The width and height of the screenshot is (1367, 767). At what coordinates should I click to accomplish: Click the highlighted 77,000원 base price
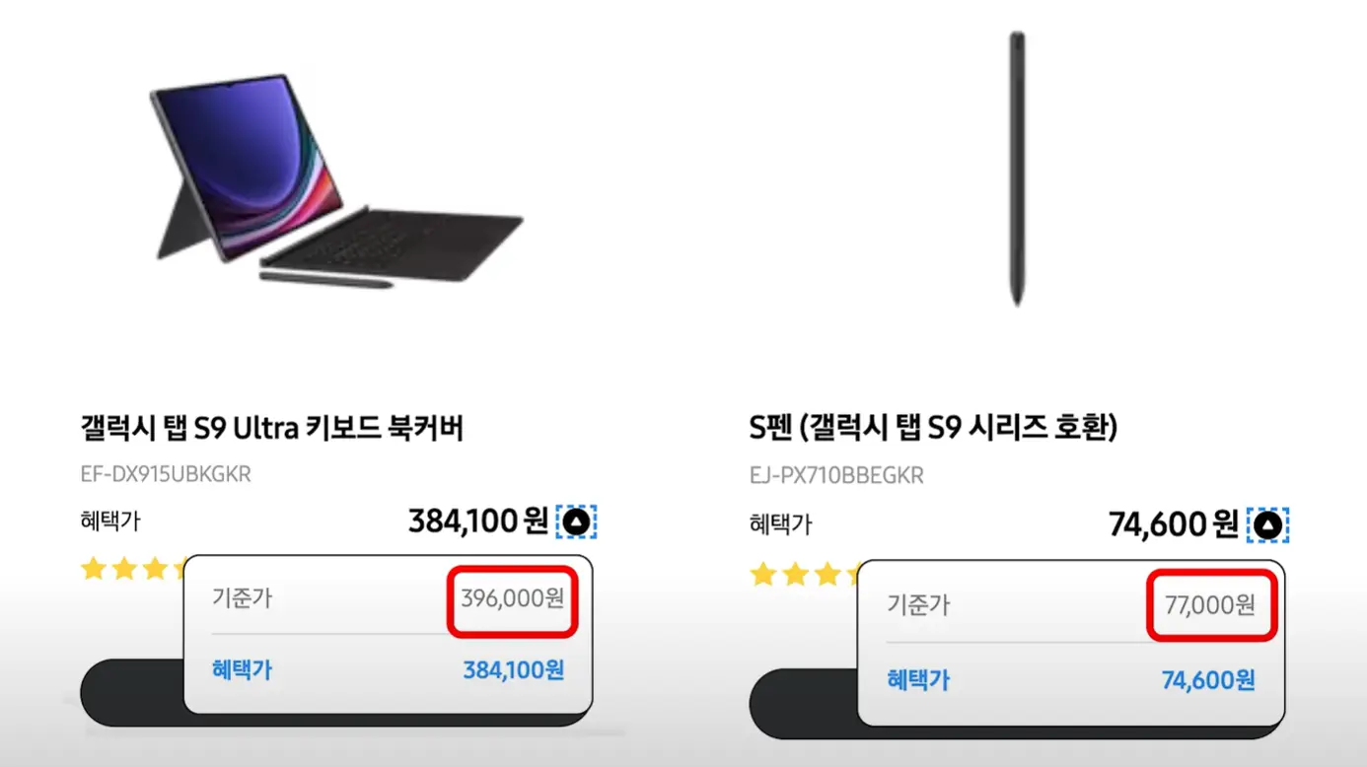coord(1211,604)
